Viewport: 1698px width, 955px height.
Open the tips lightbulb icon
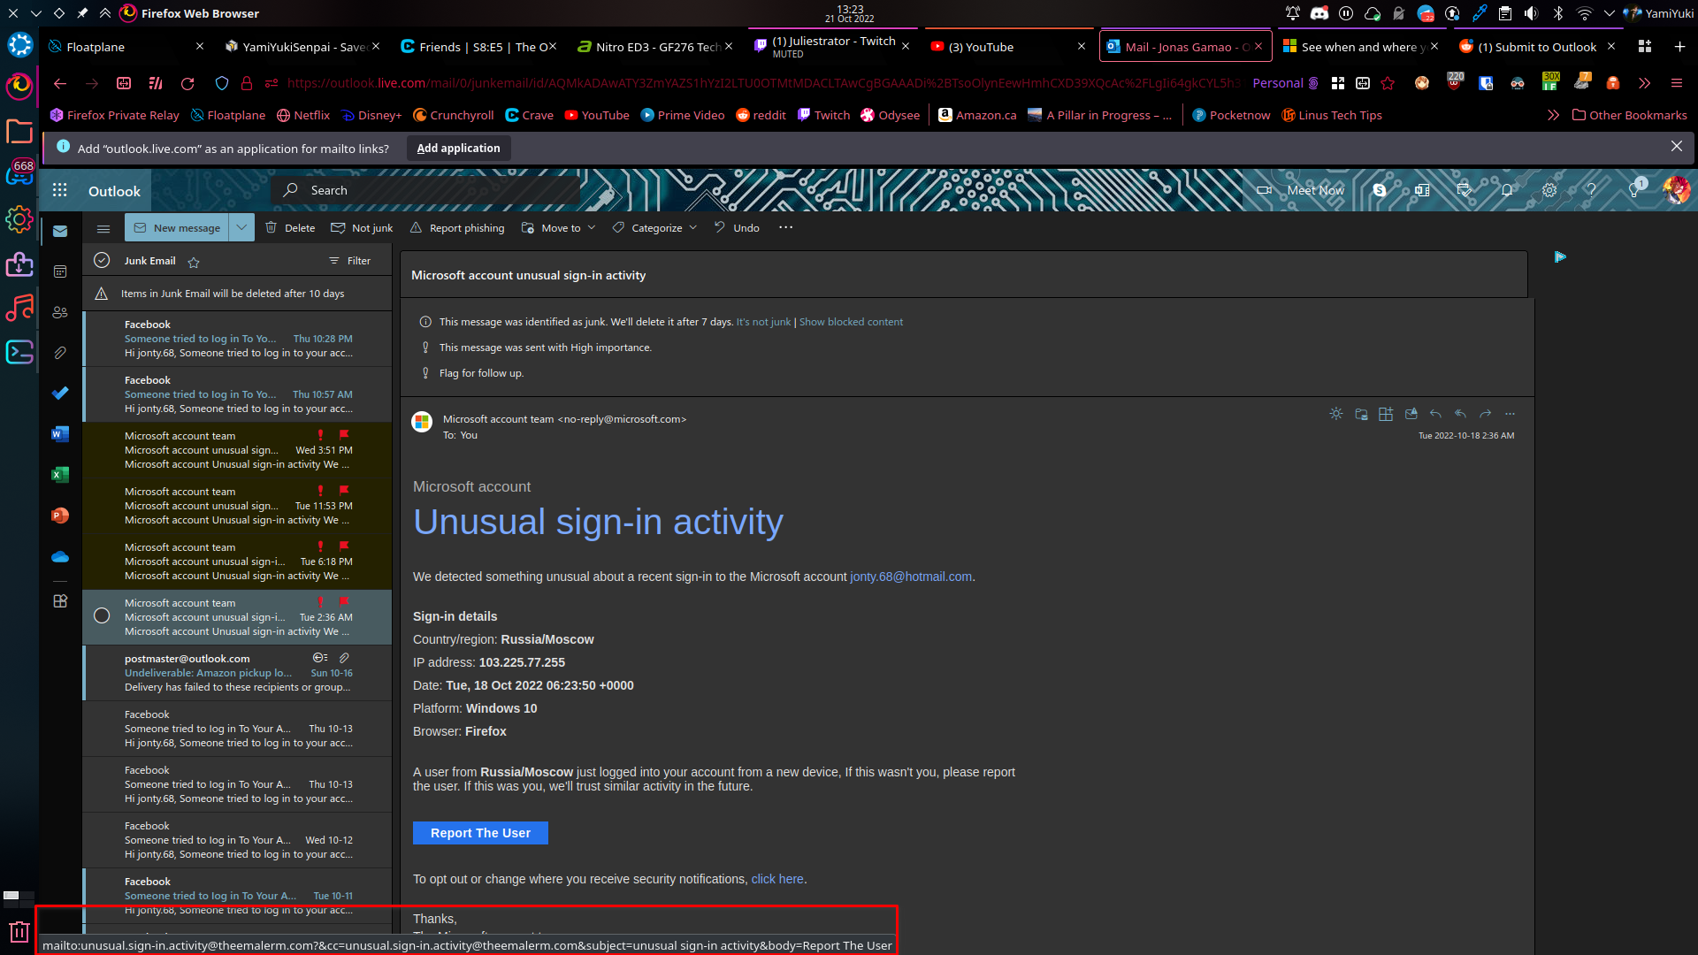(x=1634, y=190)
